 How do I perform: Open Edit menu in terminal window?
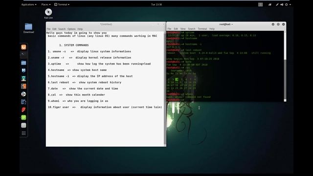176,29
